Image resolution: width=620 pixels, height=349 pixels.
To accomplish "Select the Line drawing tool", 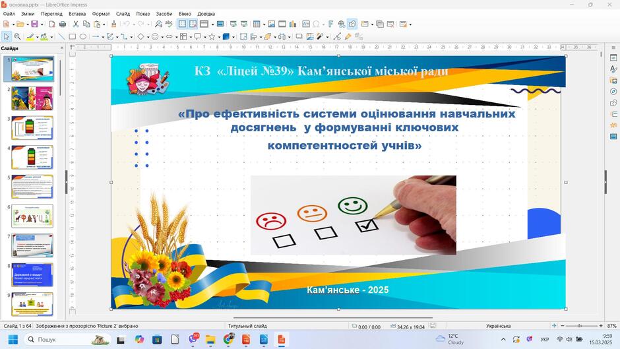I will (62, 36).
